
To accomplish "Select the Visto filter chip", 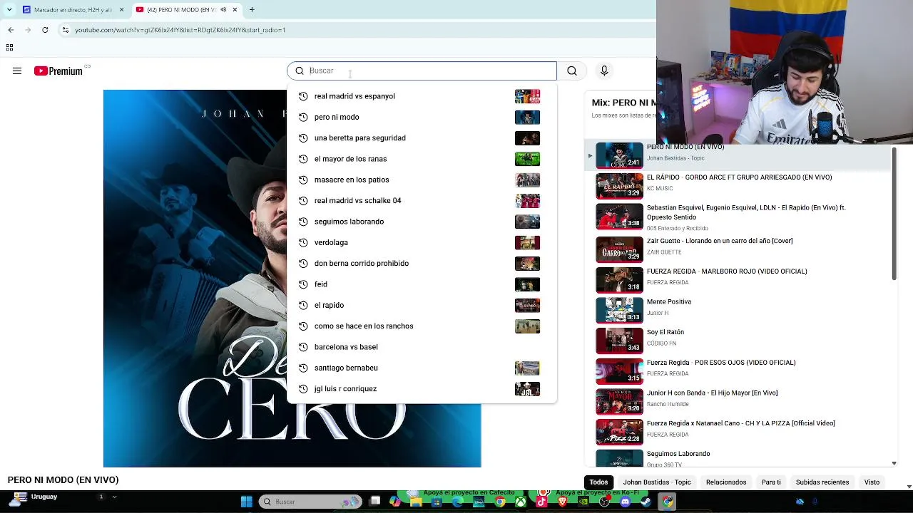I will [x=872, y=482].
